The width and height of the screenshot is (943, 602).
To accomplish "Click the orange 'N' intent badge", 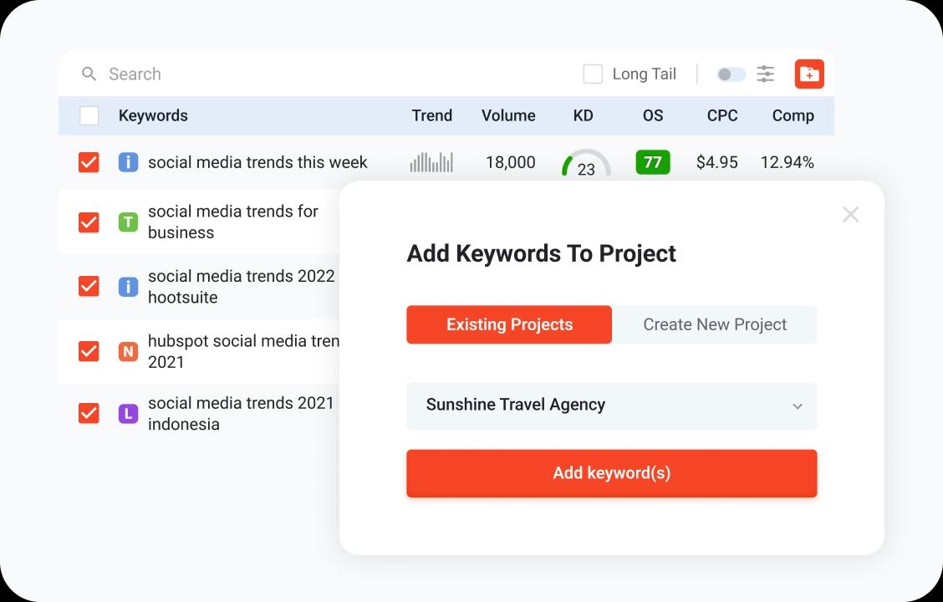I will coord(128,352).
